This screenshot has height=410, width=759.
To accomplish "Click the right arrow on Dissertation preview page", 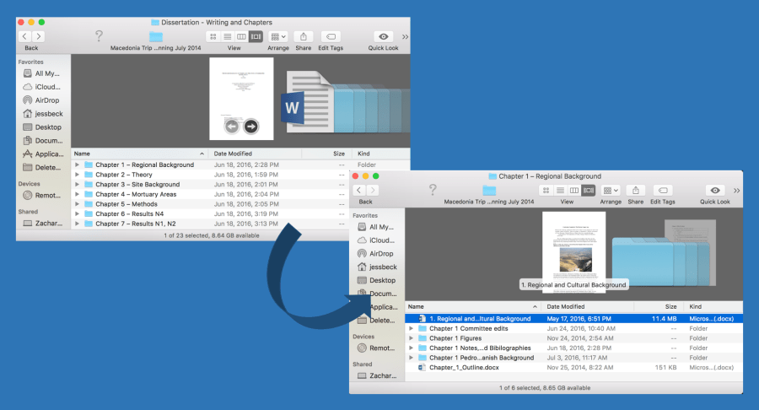I will click(x=251, y=127).
